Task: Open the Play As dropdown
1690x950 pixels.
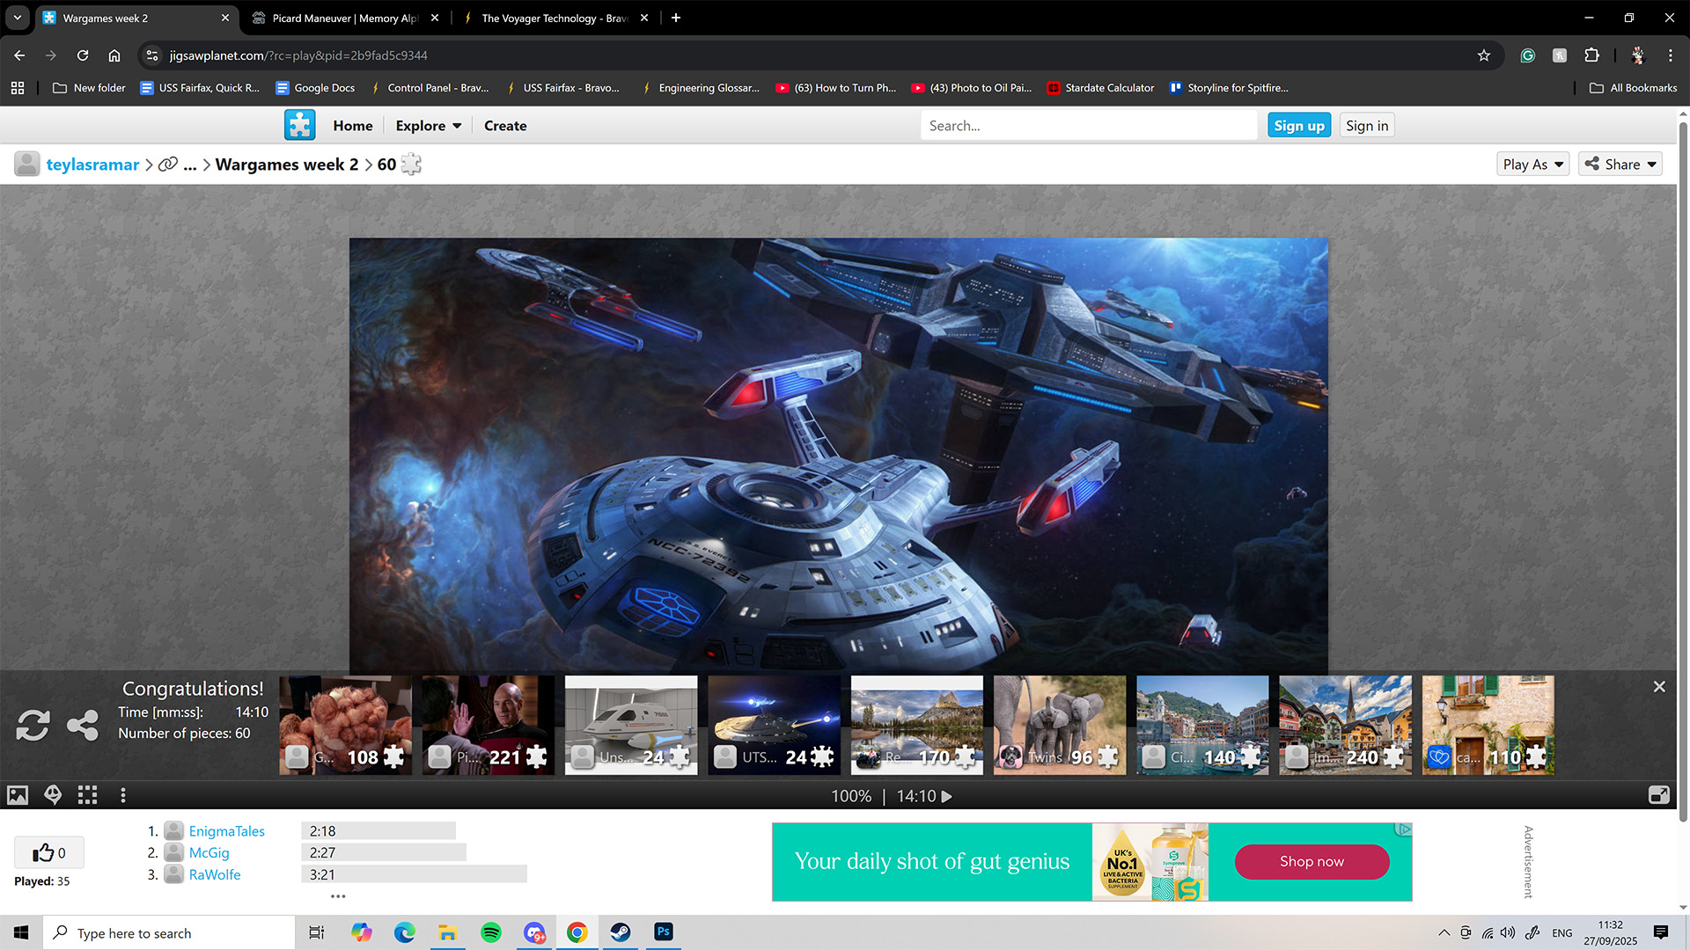Action: pos(1532,164)
